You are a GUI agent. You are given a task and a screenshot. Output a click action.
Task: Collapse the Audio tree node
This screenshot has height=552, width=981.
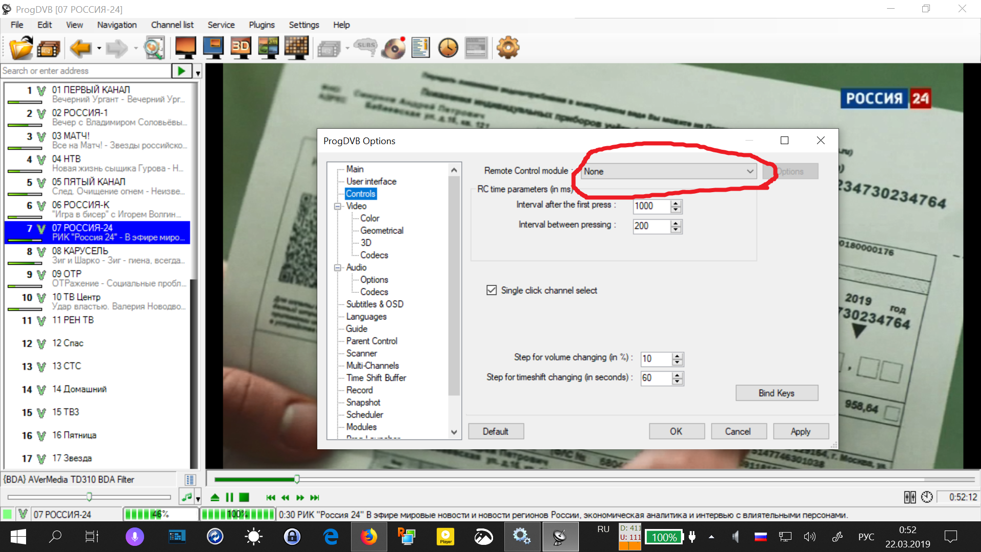pyautogui.click(x=337, y=267)
